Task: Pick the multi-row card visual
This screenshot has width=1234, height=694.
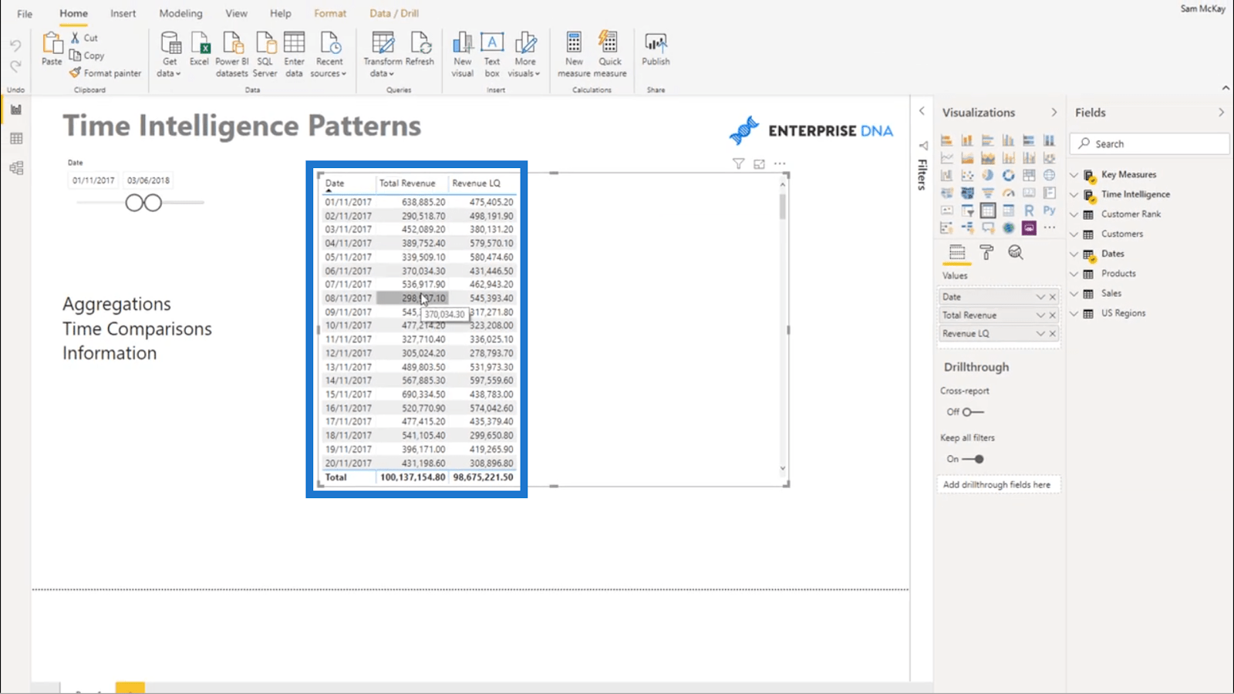Action: [x=1050, y=193]
